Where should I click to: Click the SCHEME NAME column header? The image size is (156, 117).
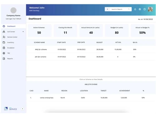(x=39, y=42)
